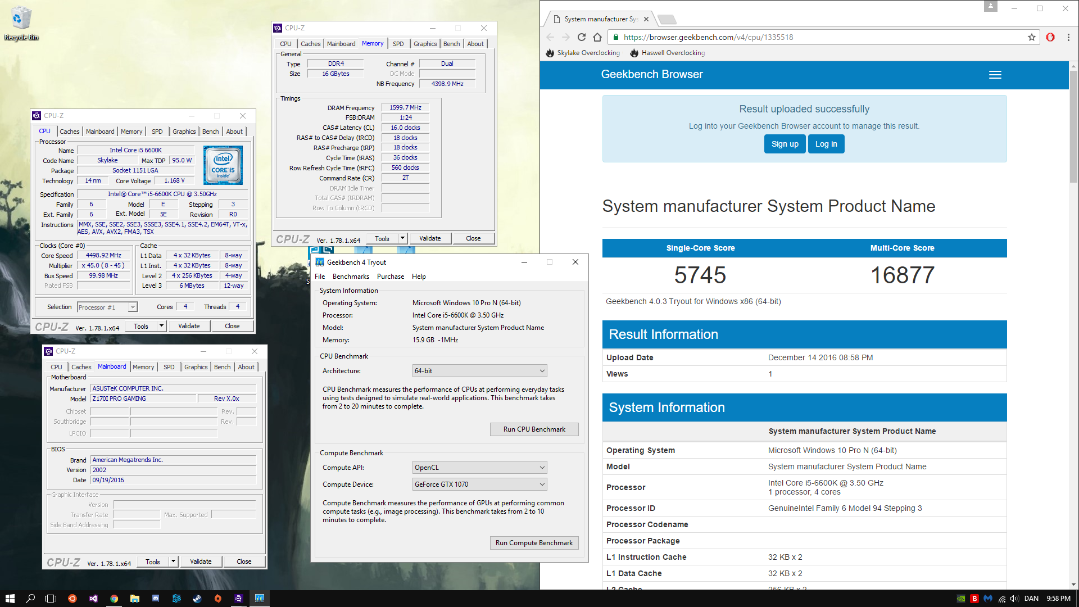Open About tab in CPU-Z CPU window
The height and width of the screenshot is (607, 1079).
coord(234,132)
